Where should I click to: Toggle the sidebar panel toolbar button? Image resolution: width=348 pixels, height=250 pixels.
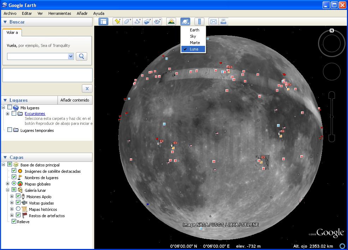pyautogui.click(x=103, y=22)
